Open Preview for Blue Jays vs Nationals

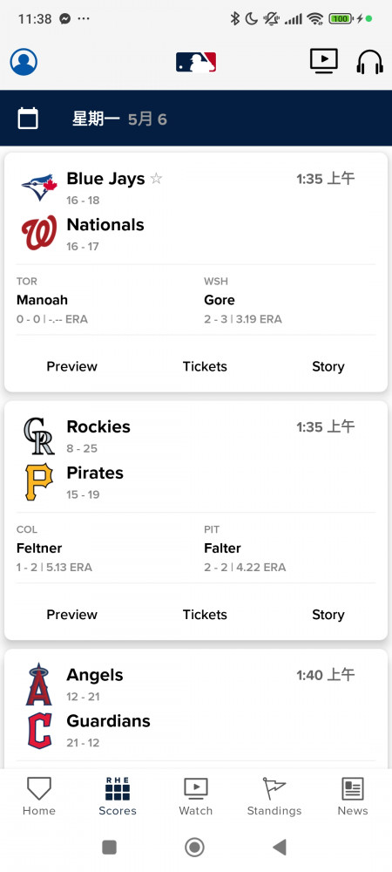tap(71, 366)
